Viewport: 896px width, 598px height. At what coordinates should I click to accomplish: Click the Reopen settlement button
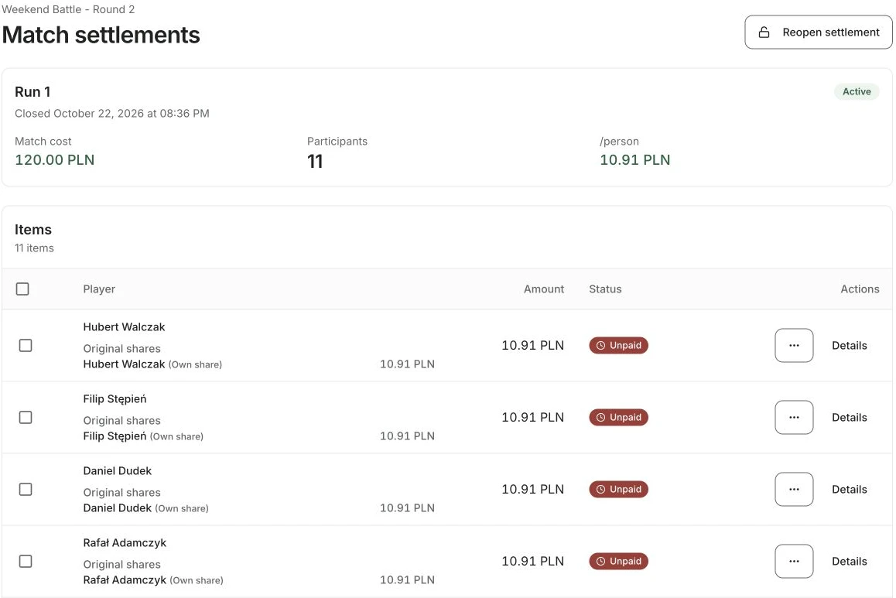click(x=819, y=32)
